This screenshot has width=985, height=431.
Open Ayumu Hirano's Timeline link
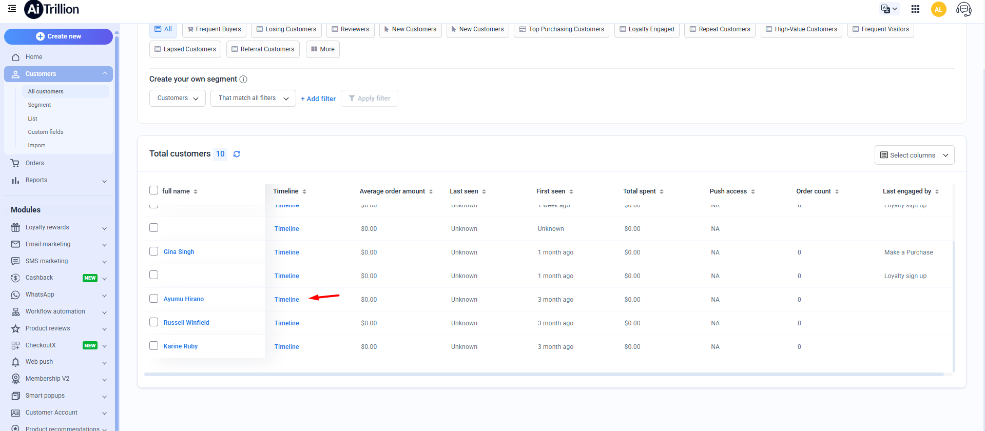[286, 300]
